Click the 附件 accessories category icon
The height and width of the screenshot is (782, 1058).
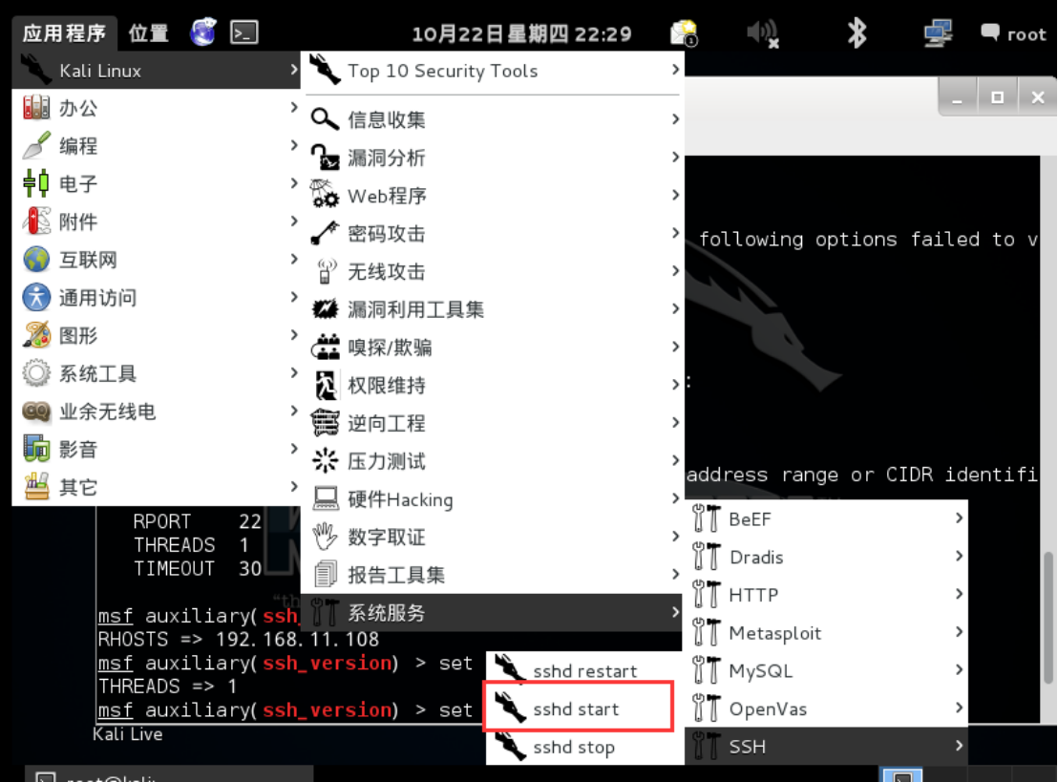click(35, 222)
